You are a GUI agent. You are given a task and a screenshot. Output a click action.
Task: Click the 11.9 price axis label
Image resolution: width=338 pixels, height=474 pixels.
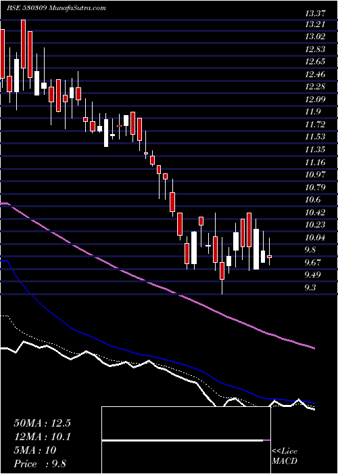click(312, 112)
